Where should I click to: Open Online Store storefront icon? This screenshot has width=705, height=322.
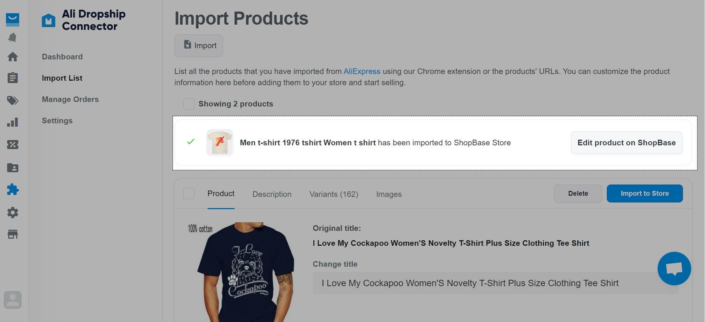(x=13, y=234)
